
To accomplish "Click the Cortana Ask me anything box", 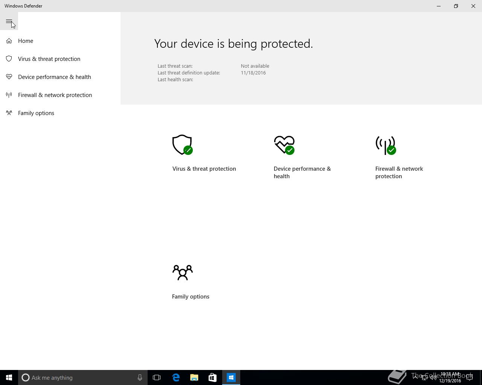I will tap(83, 377).
